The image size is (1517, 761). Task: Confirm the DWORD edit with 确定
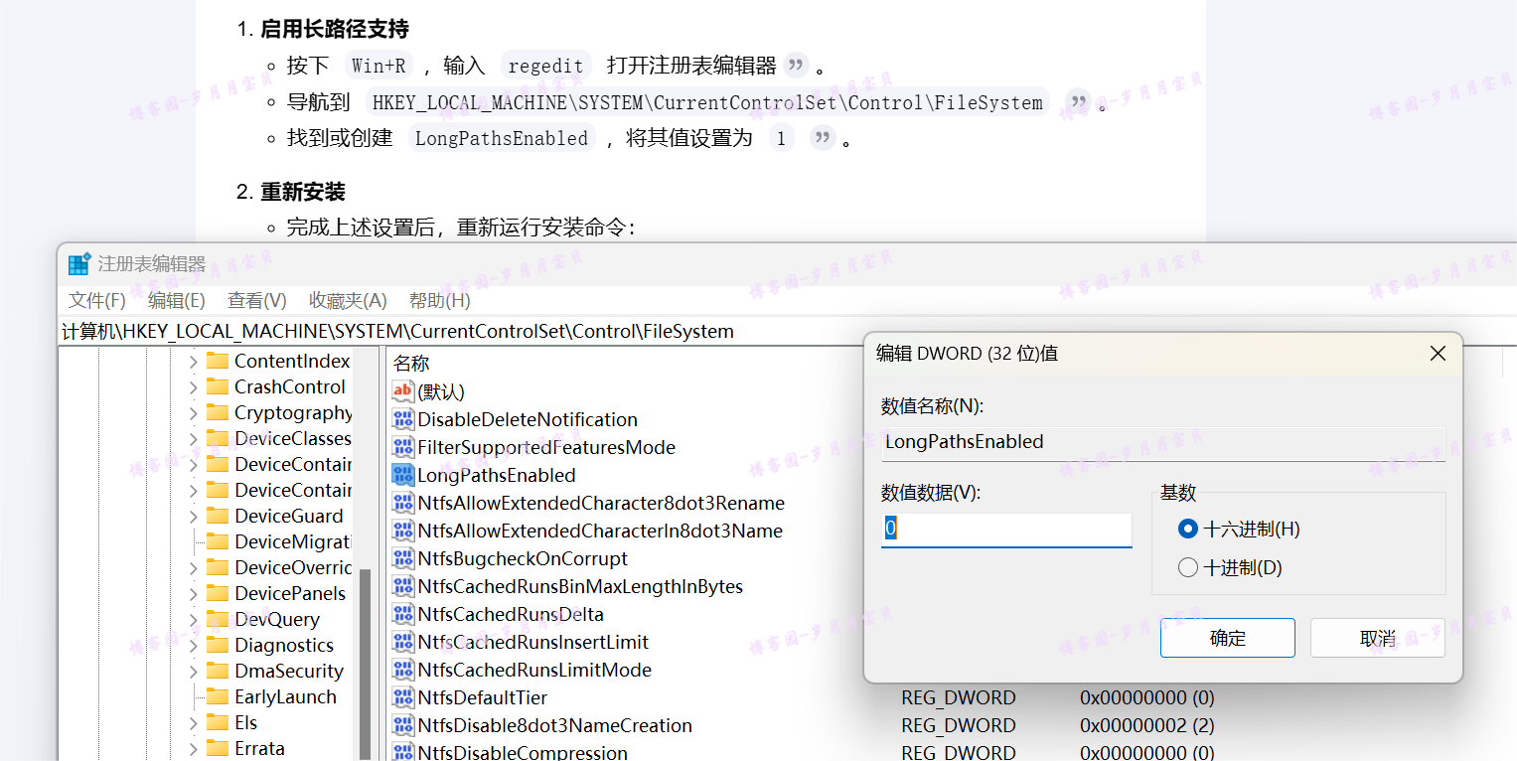click(x=1228, y=638)
